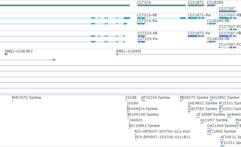Image resolution: width=241 pixels, height=147 pixels.
Task: Click the DME1-019H05 clone label
Action: [x=129, y=51]
